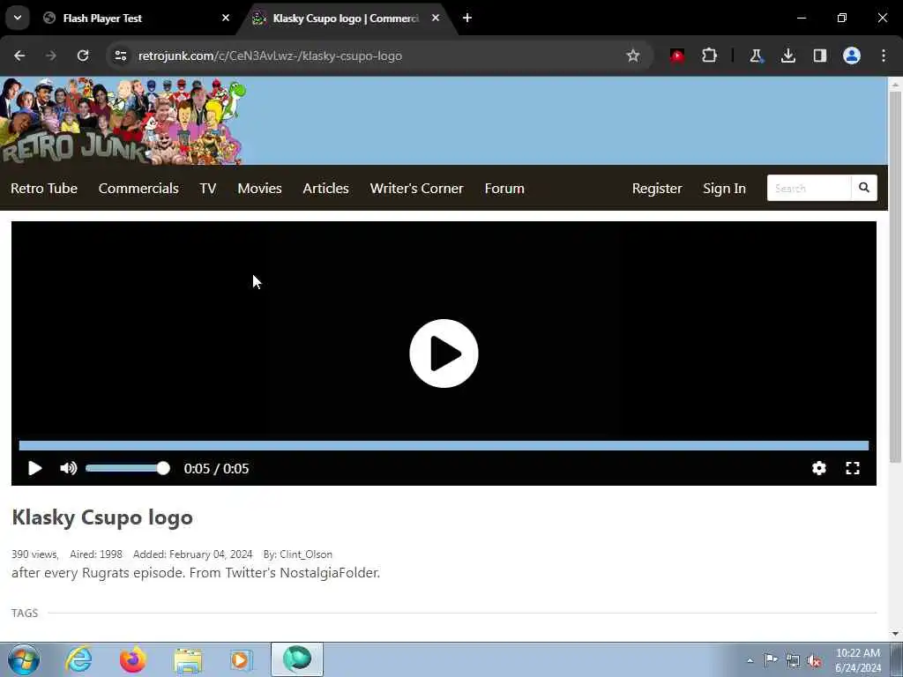This screenshot has height=677, width=903.
Task: Close the Klasky Csupo logo tab
Action: click(436, 18)
